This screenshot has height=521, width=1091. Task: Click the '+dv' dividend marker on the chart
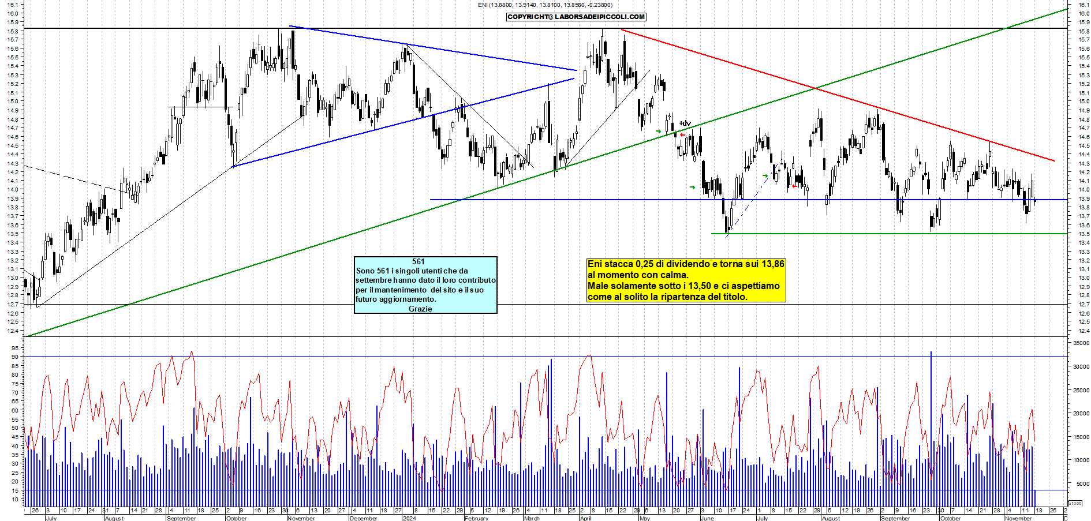tap(685, 123)
